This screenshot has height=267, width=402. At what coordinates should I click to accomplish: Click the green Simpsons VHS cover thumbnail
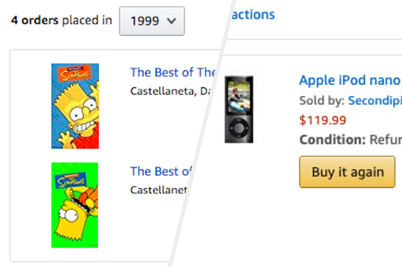coord(75,205)
